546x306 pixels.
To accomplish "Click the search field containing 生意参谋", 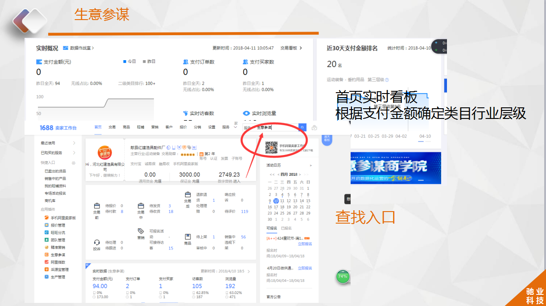I will 276,127.
